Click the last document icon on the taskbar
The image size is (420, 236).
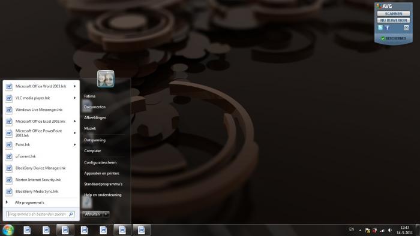142,230
